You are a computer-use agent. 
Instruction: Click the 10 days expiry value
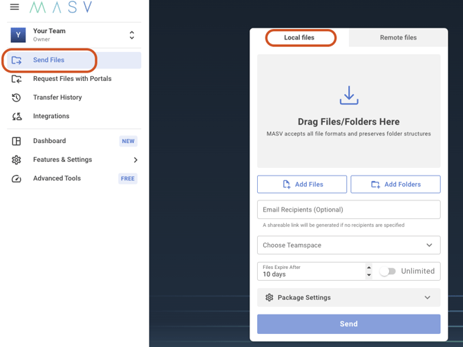274,274
